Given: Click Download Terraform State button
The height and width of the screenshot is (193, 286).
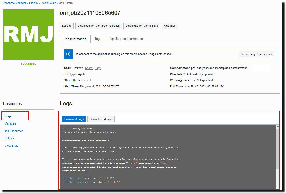Looking at the screenshot, I should tap(142, 26).
